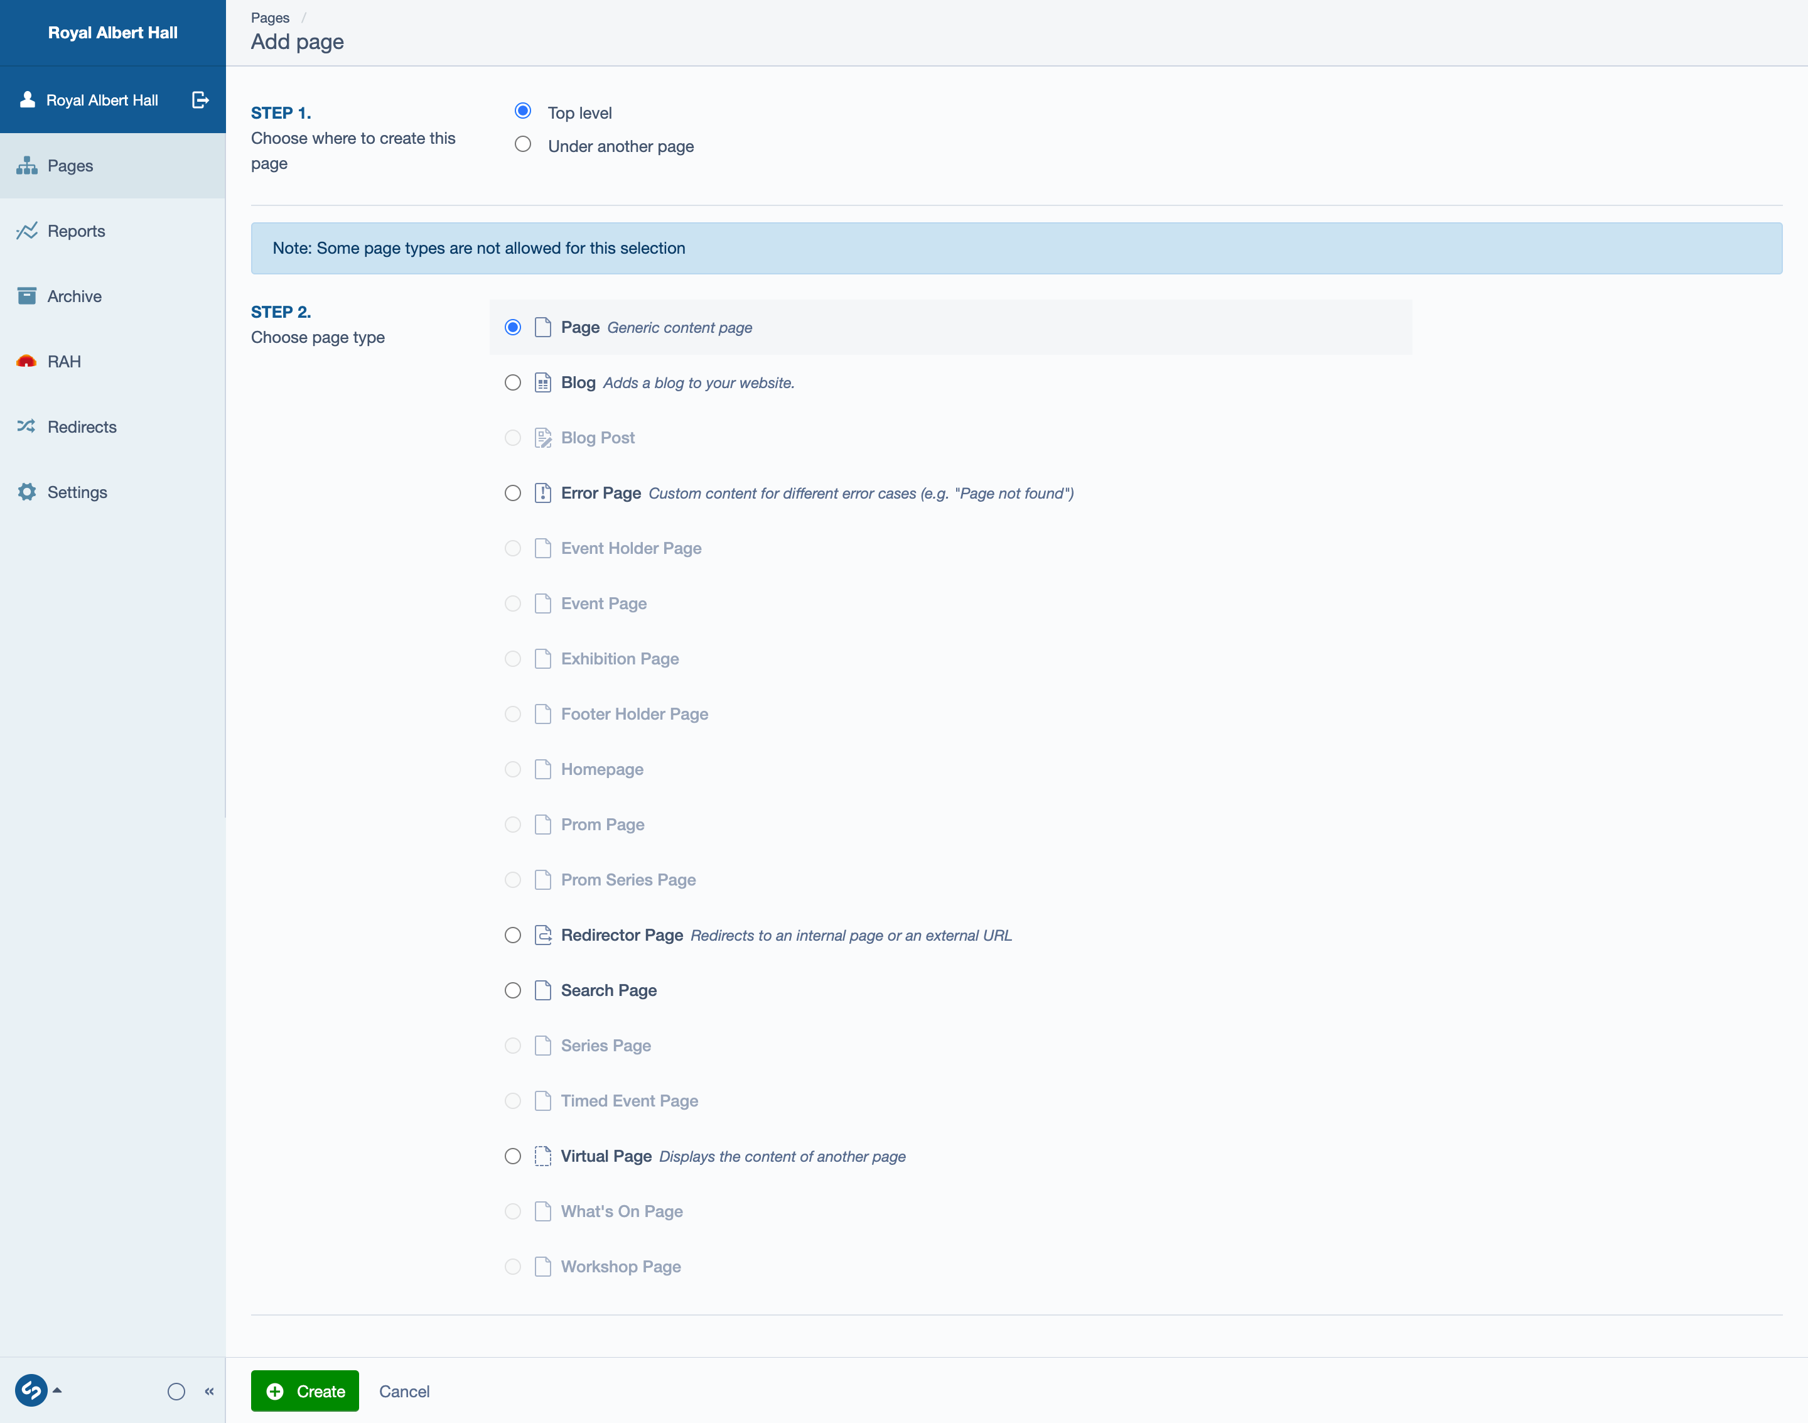
Task: Select the Blog page type radio
Action: [513, 382]
